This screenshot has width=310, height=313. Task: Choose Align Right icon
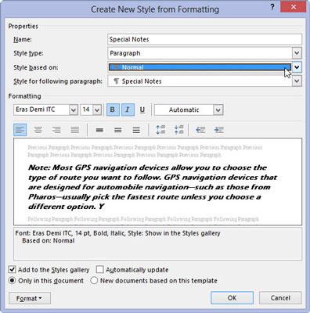click(x=56, y=130)
